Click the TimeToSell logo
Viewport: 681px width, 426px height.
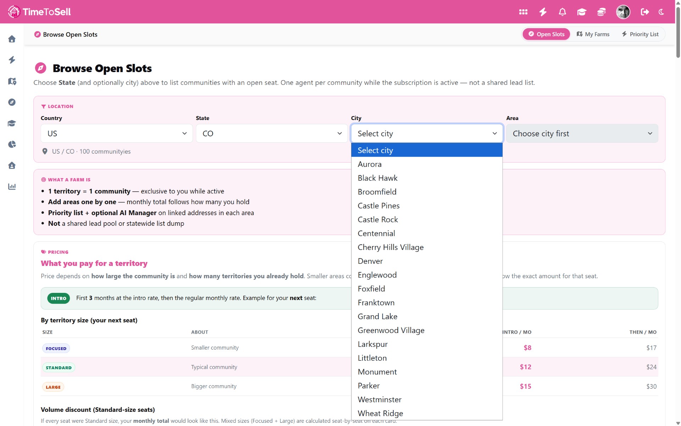tap(39, 12)
